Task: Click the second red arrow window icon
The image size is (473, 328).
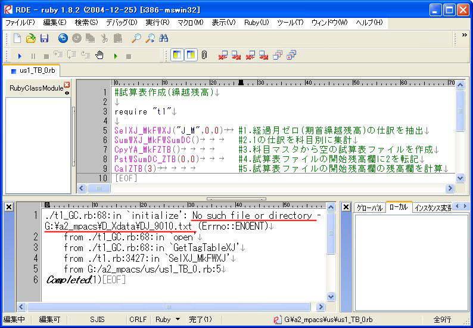Action: 236,55
